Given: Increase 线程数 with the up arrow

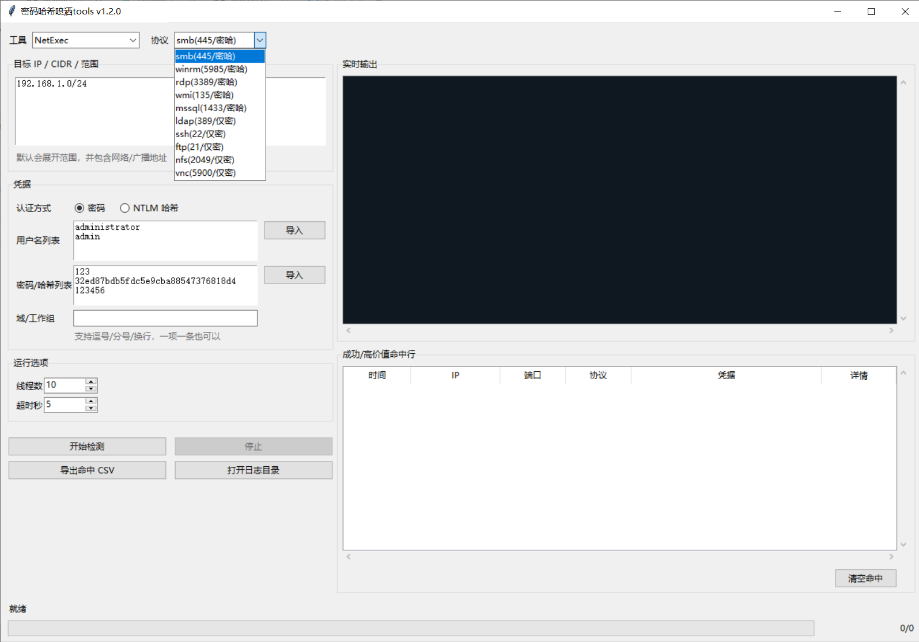Looking at the screenshot, I should (91, 382).
